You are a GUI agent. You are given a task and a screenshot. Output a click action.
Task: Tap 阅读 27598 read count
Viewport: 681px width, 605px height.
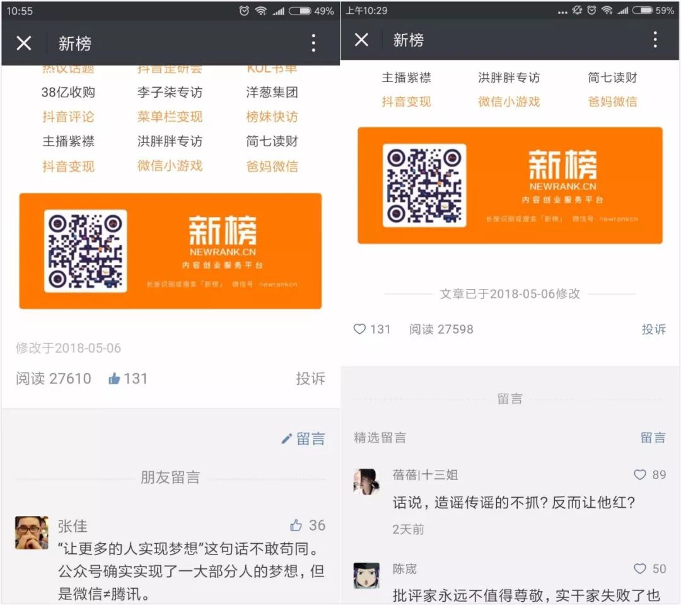(x=441, y=329)
